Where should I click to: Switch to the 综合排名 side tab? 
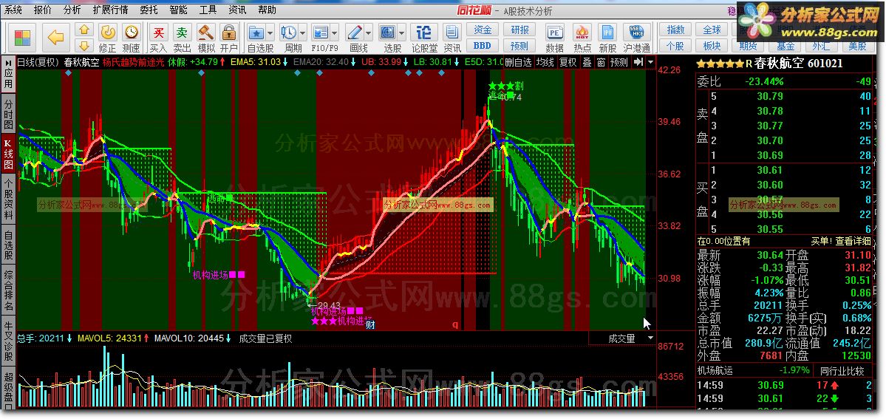(8, 290)
